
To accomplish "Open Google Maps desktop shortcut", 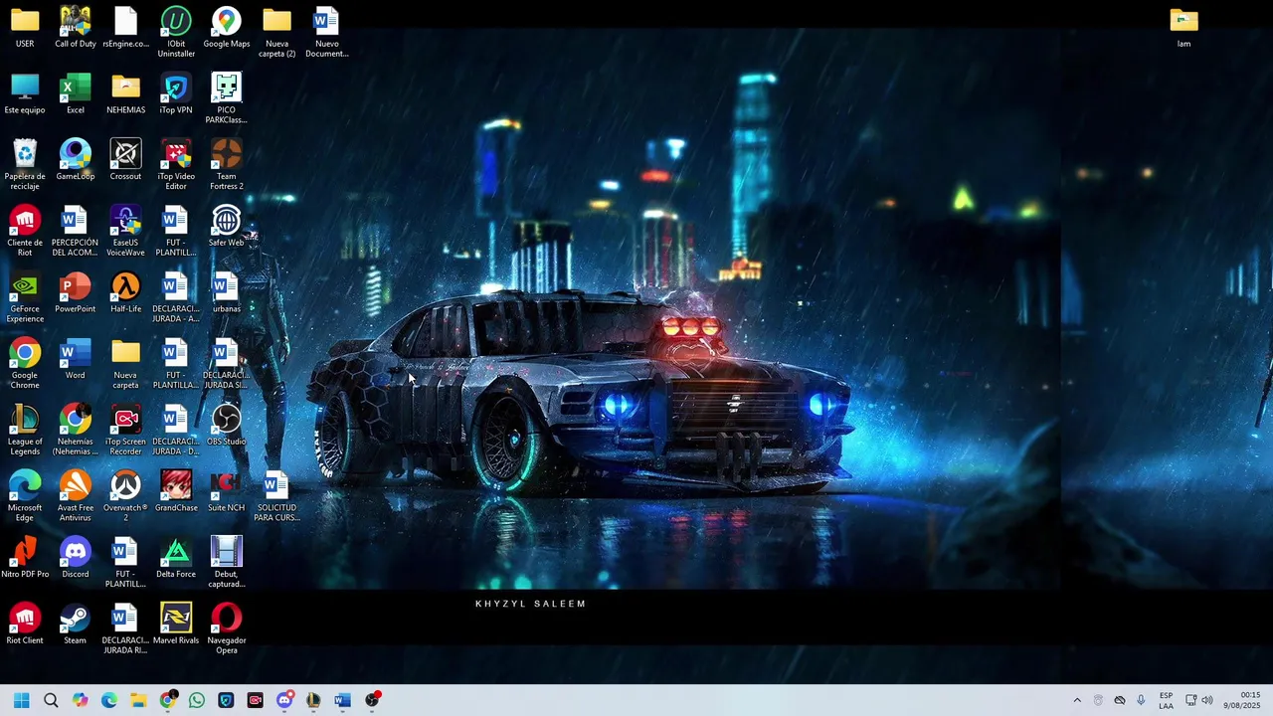I will (x=227, y=28).
